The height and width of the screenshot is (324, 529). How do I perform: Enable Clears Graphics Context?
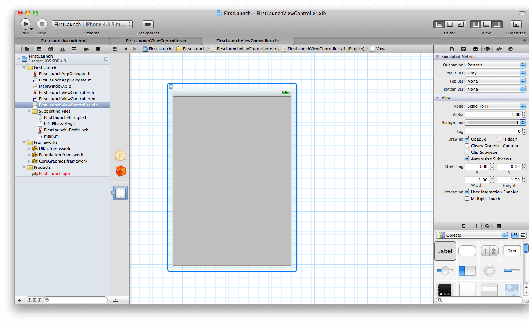click(x=467, y=146)
